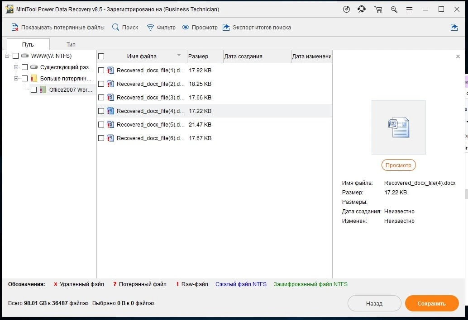The height and width of the screenshot is (320, 468).
Task: Click Word icon of Recovered_docx_file(3)
Action: coord(110,98)
